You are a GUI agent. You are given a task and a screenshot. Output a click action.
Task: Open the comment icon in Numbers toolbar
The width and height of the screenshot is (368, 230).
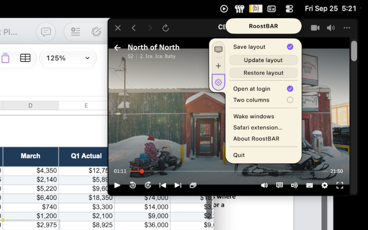pyautogui.click(x=46, y=32)
